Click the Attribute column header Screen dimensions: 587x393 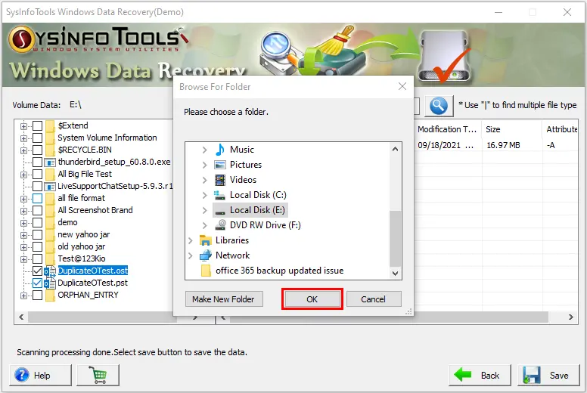(x=561, y=129)
